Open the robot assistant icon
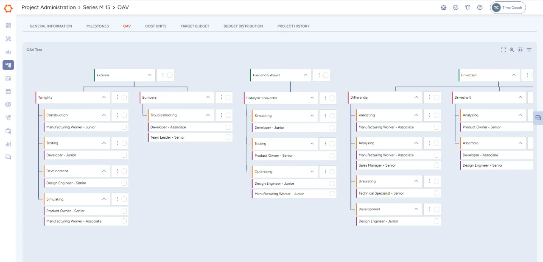 click(444, 8)
